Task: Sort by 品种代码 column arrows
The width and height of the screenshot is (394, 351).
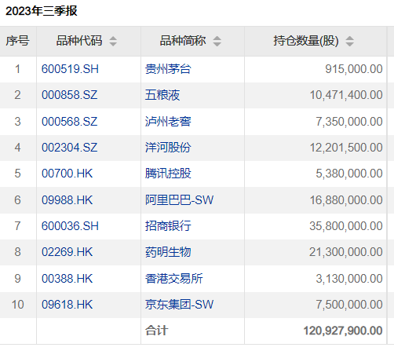Action: coord(113,41)
